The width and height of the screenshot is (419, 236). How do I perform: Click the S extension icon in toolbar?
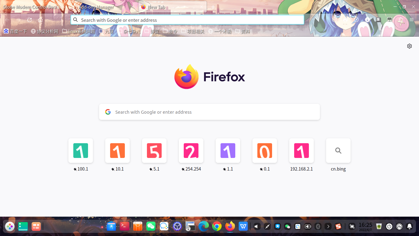tap(378, 20)
